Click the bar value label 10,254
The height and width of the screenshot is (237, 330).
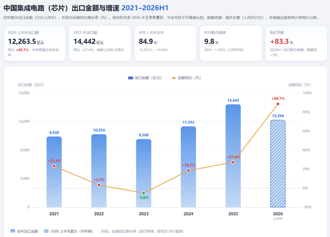point(99,130)
